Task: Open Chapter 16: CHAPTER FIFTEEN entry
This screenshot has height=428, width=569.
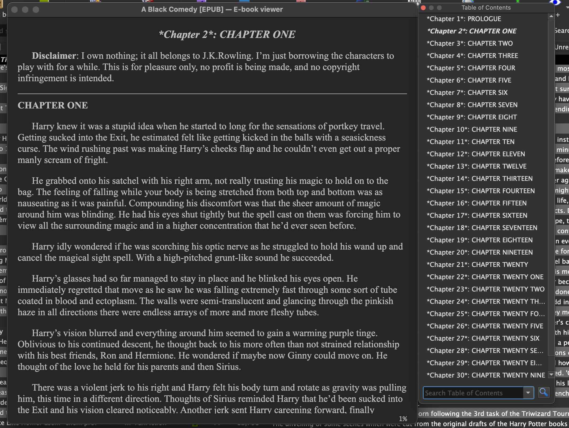Action: tap(476, 203)
